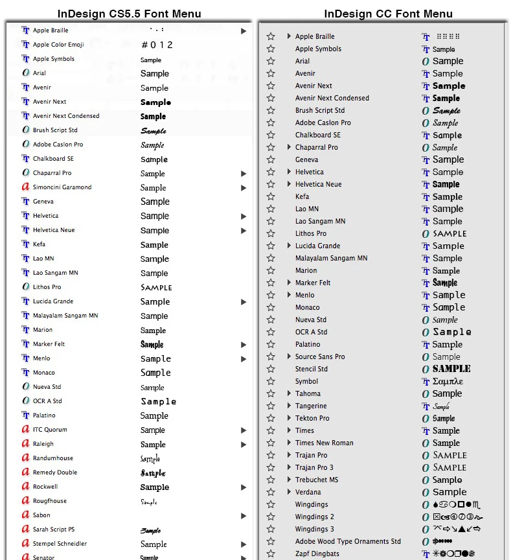The height and width of the screenshot is (560, 513).
Task: Click the red icon beside Stempel Schneidler
Action: (x=25, y=543)
